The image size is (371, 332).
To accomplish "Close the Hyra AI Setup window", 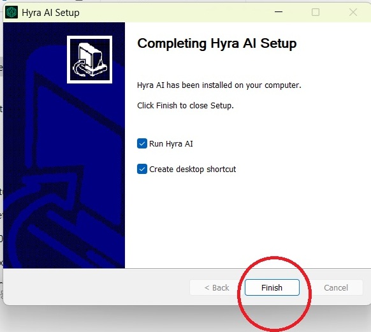I will pyautogui.click(x=353, y=12).
